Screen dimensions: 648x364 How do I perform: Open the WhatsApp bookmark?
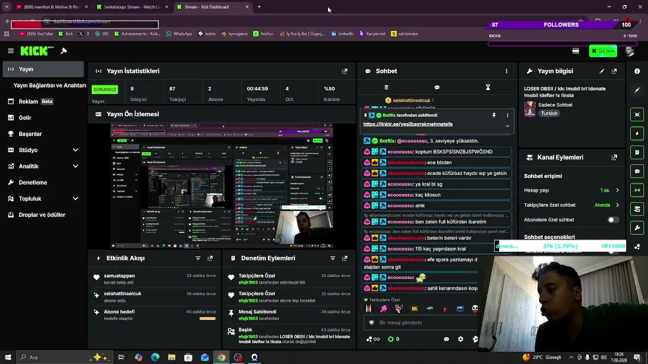(x=178, y=34)
